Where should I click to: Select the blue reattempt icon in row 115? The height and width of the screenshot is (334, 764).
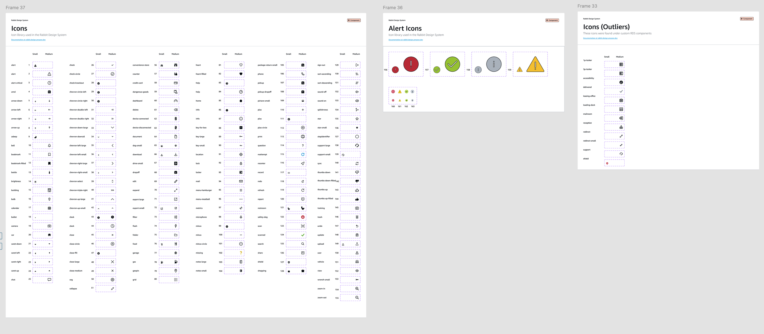[x=303, y=154]
